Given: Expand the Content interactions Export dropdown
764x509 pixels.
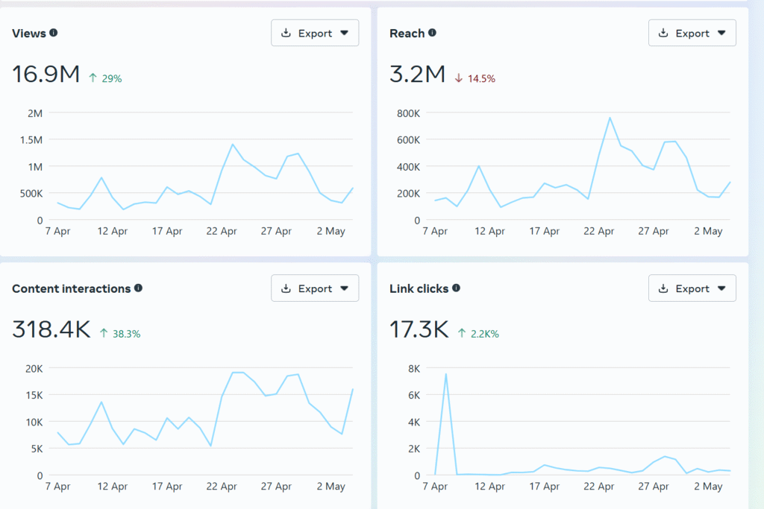Looking at the screenshot, I should click(x=344, y=288).
